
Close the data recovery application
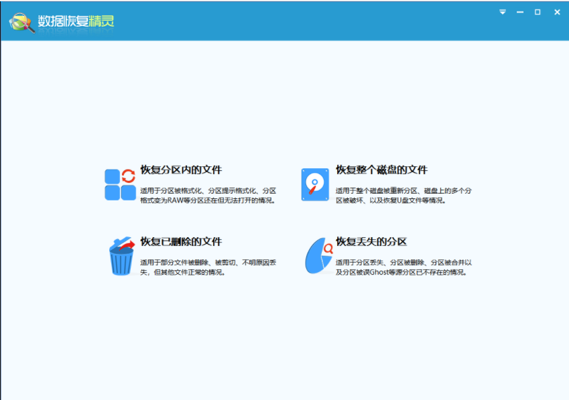tap(557, 12)
